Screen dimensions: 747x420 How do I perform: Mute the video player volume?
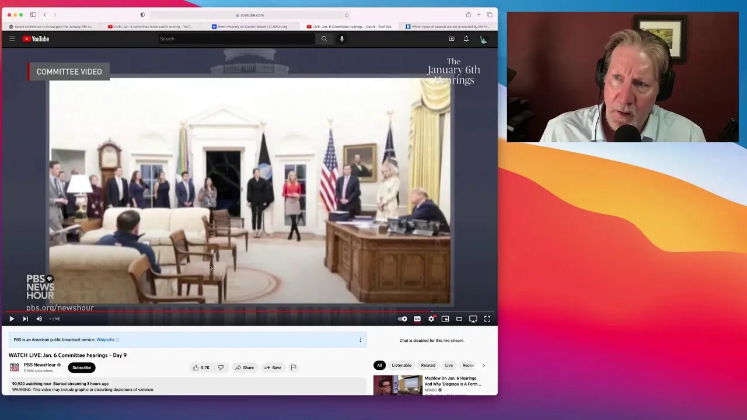(39, 319)
